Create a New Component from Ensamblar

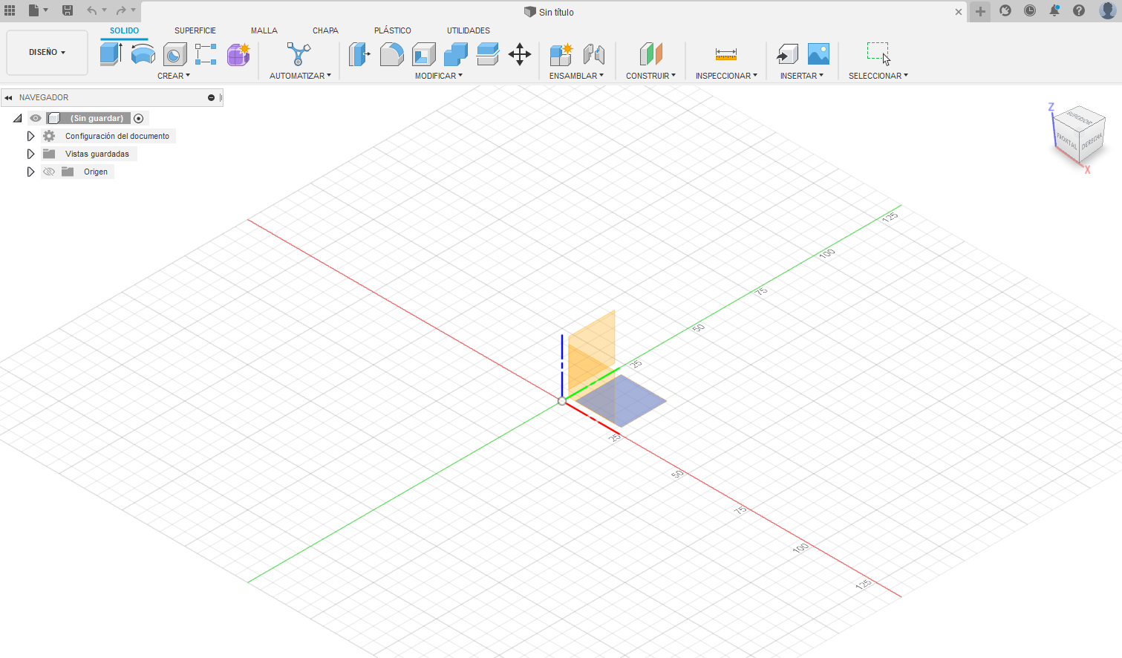tap(561, 54)
